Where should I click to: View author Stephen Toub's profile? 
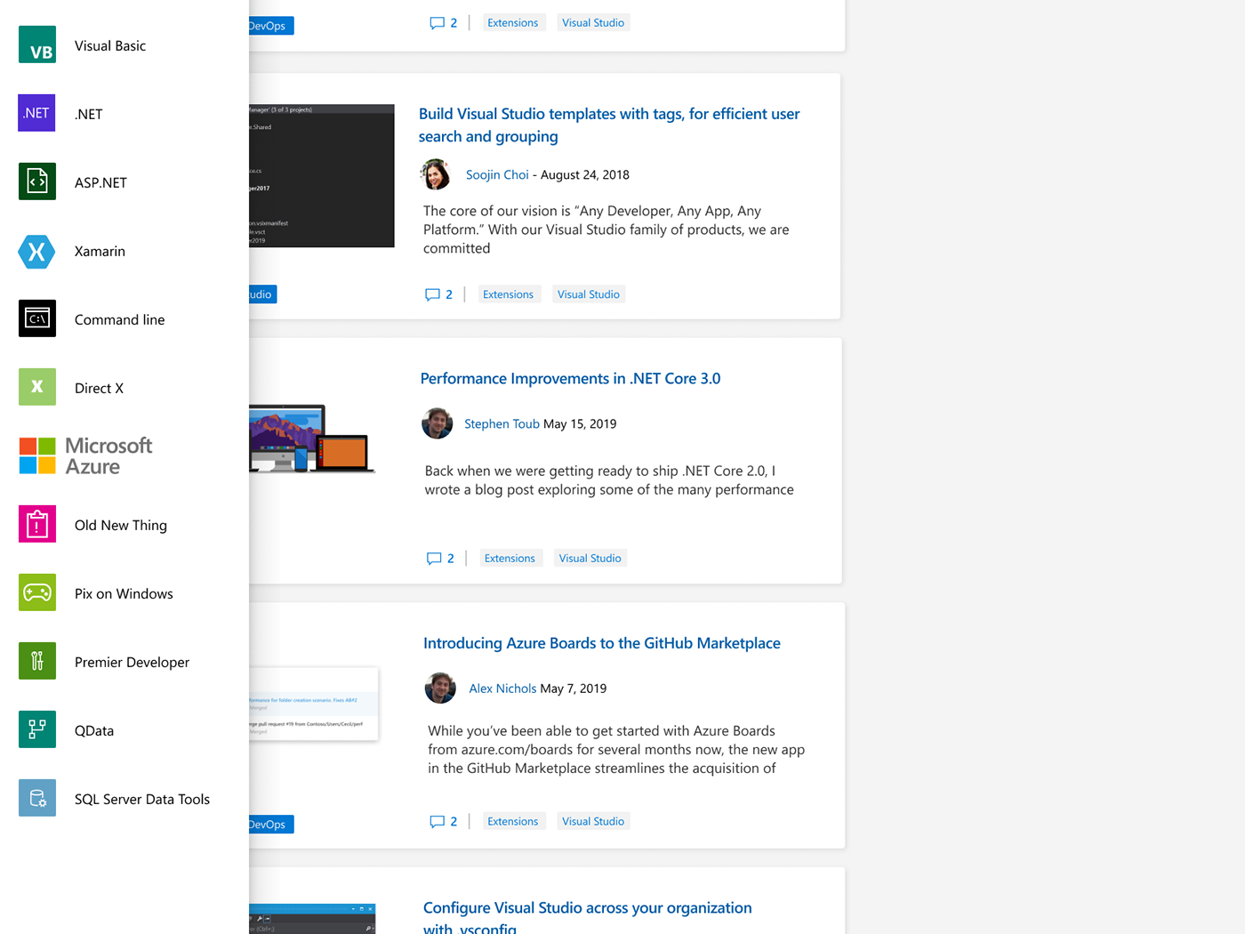click(x=502, y=423)
